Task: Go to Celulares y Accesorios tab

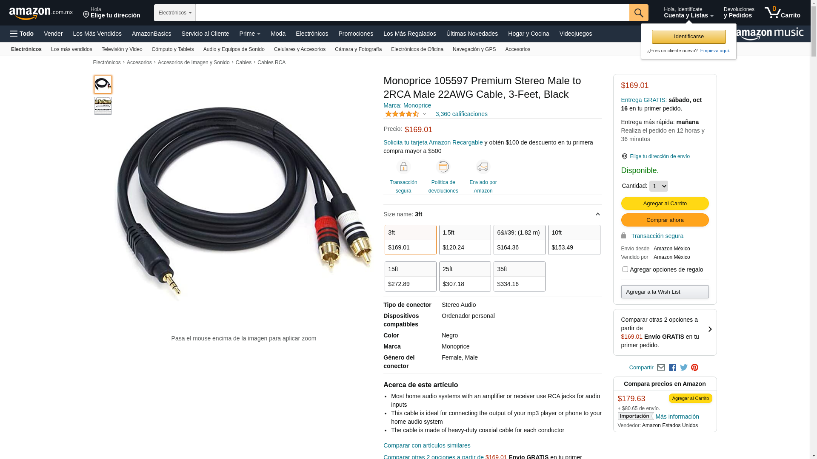Action: pos(300,49)
